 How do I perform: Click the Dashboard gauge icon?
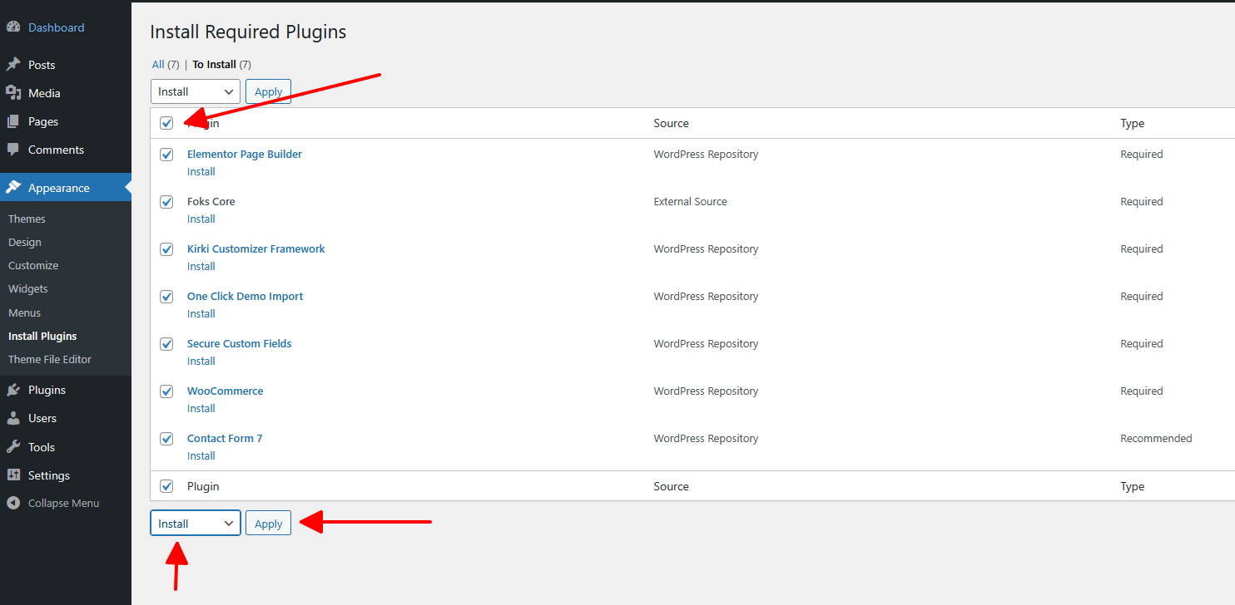13,27
